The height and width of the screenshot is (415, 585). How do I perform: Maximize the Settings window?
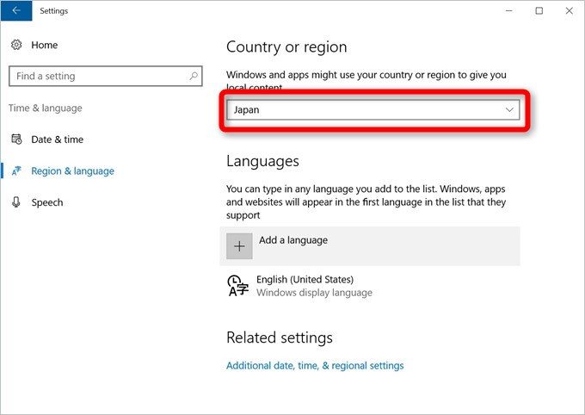tap(539, 11)
